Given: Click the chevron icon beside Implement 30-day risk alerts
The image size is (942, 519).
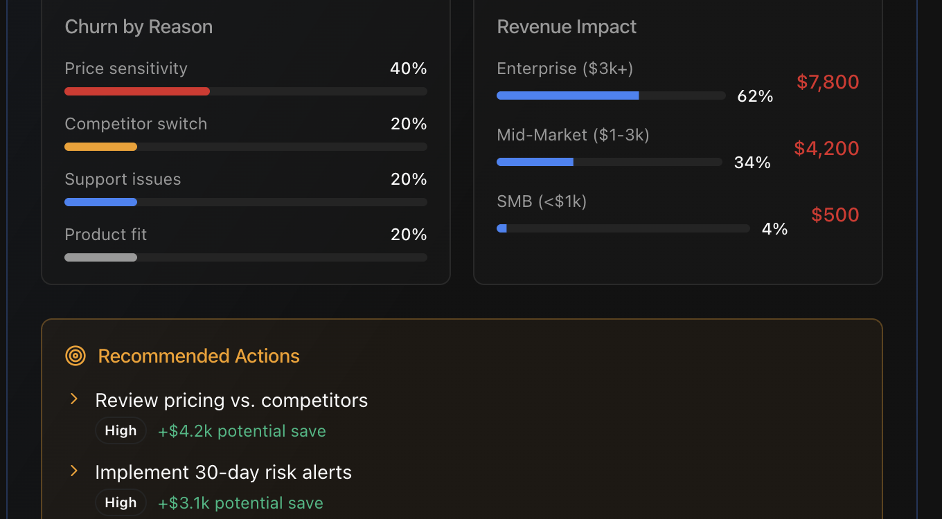Looking at the screenshot, I should (x=73, y=471).
